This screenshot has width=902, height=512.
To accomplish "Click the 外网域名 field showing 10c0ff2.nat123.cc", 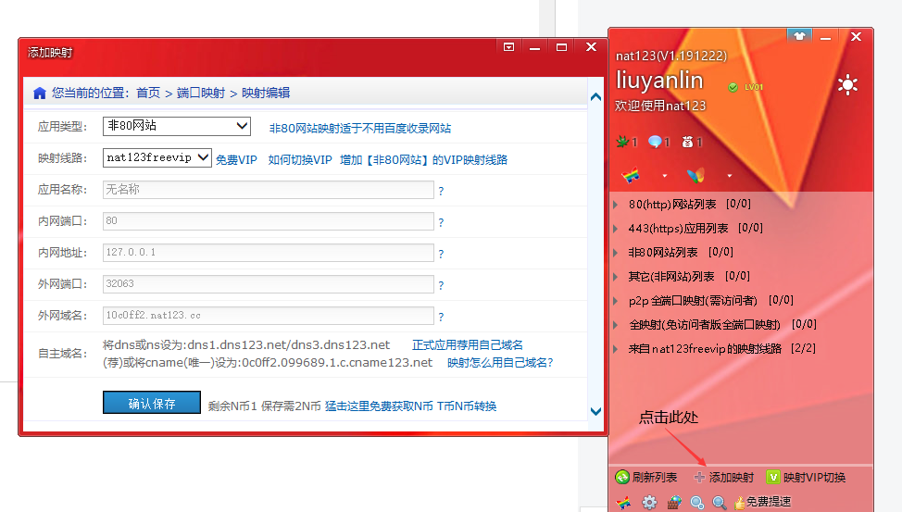I will pyautogui.click(x=268, y=315).
